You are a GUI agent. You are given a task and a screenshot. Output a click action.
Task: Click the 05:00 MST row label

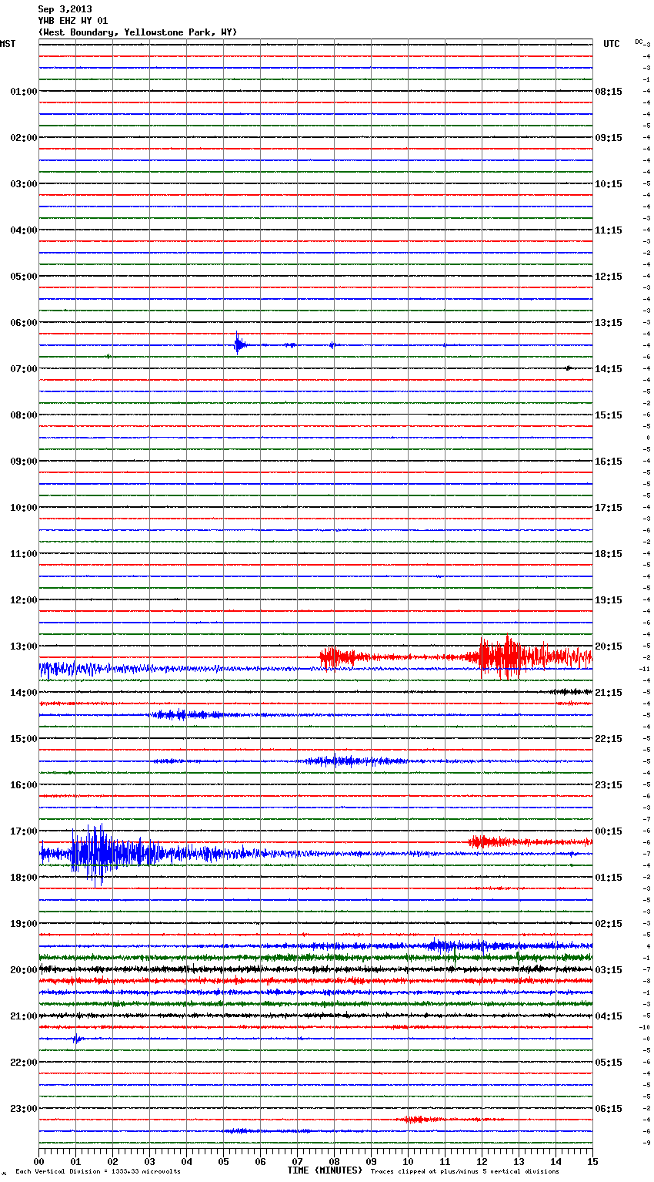click(x=24, y=277)
